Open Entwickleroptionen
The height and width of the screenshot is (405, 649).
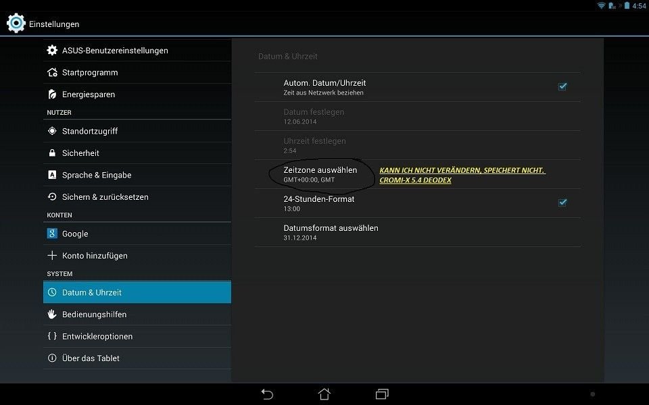[137, 336]
